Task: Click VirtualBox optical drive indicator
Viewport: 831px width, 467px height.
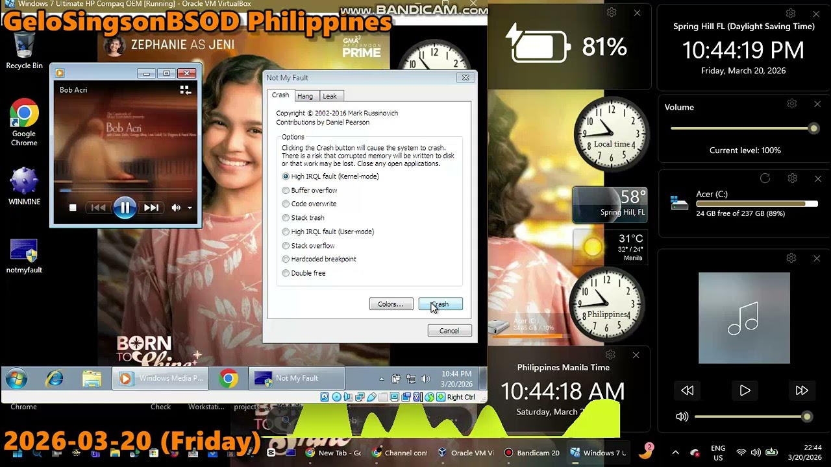Action: click(336, 397)
